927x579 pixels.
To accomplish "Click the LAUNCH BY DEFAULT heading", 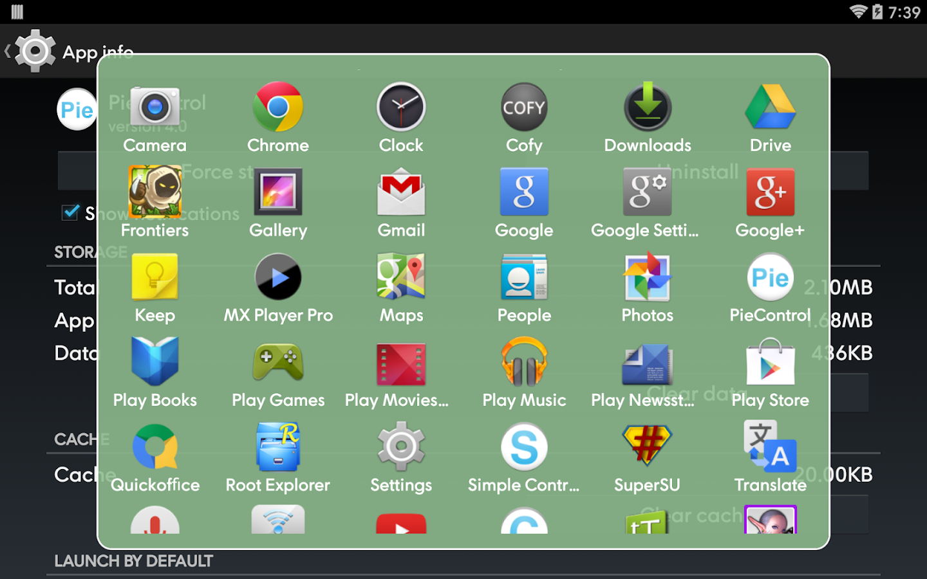I will (134, 561).
